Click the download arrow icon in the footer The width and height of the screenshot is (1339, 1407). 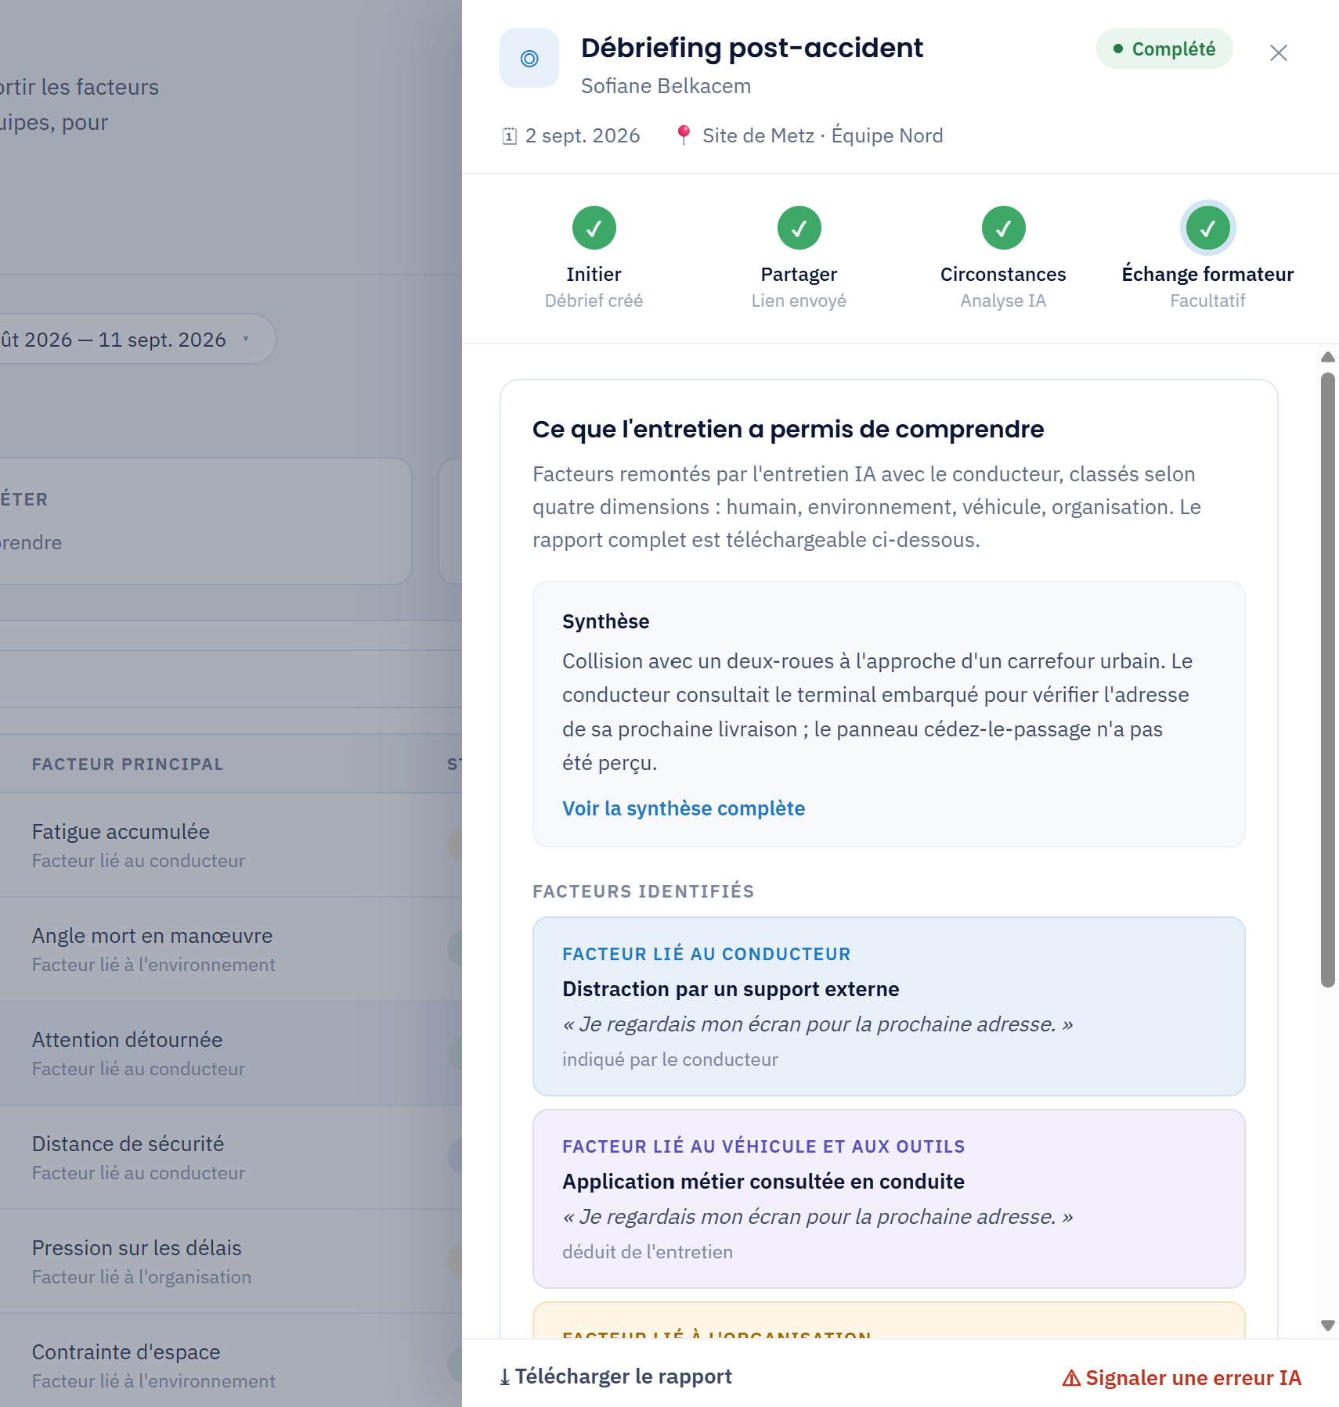(x=505, y=1377)
